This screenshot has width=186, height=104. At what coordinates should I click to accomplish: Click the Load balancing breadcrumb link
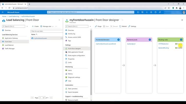[14, 16]
